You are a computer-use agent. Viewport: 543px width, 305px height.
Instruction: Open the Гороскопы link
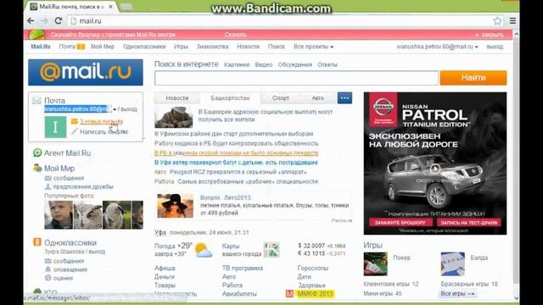click(313, 269)
